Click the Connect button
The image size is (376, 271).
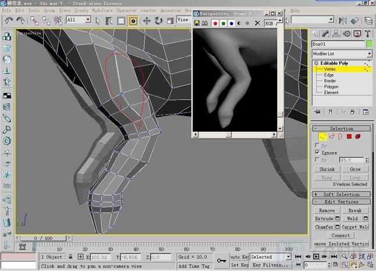click(x=340, y=235)
